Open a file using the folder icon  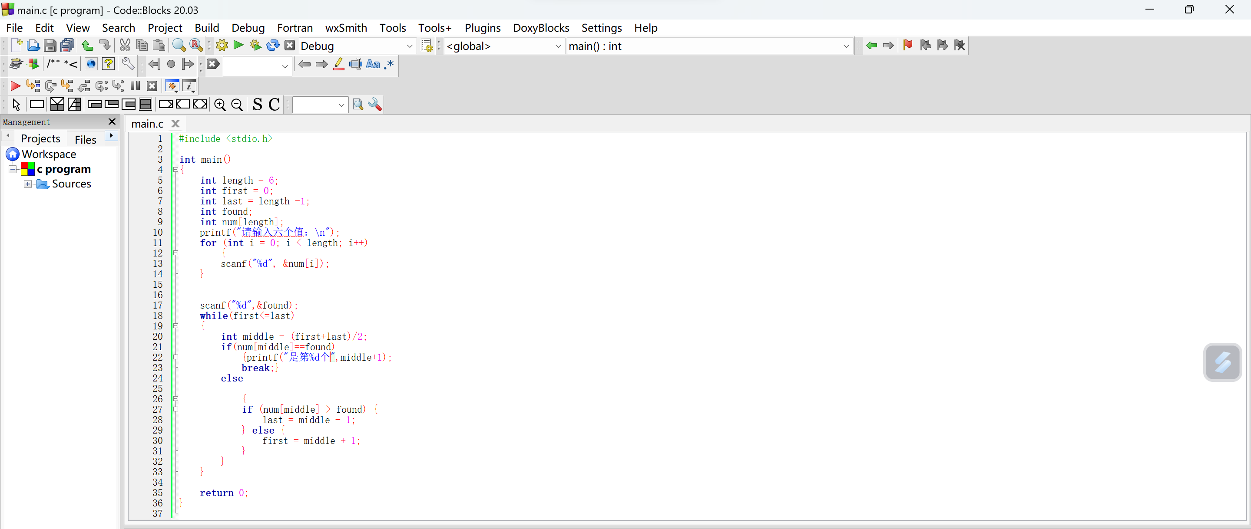tap(33, 45)
